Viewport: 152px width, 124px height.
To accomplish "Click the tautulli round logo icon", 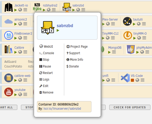I will point(127,21).
